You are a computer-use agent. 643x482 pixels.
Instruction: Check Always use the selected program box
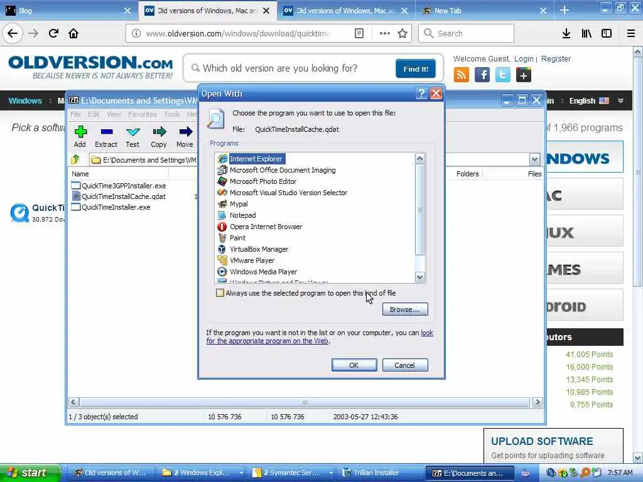click(x=220, y=293)
